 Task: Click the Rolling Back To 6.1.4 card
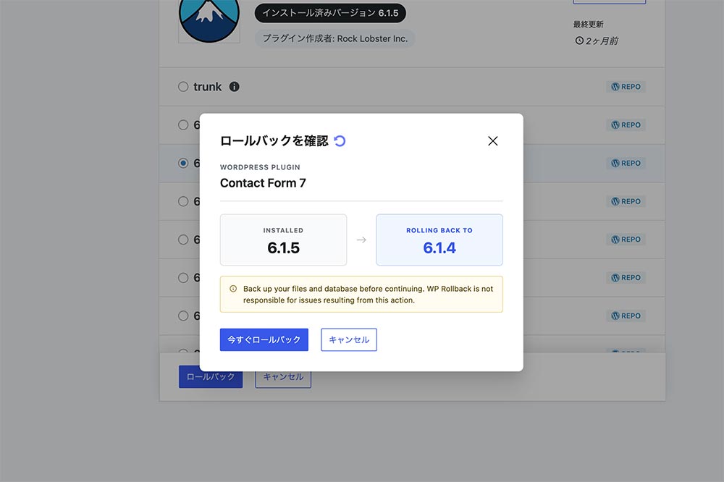click(439, 240)
